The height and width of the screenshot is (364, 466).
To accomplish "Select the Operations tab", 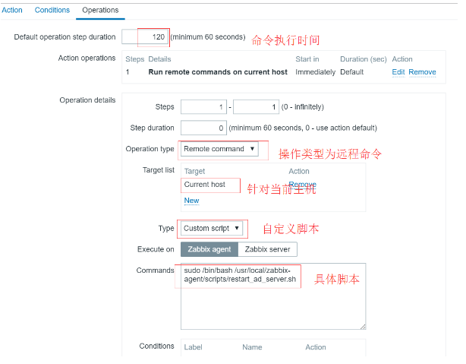I will pyautogui.click(x=100, y=10).
